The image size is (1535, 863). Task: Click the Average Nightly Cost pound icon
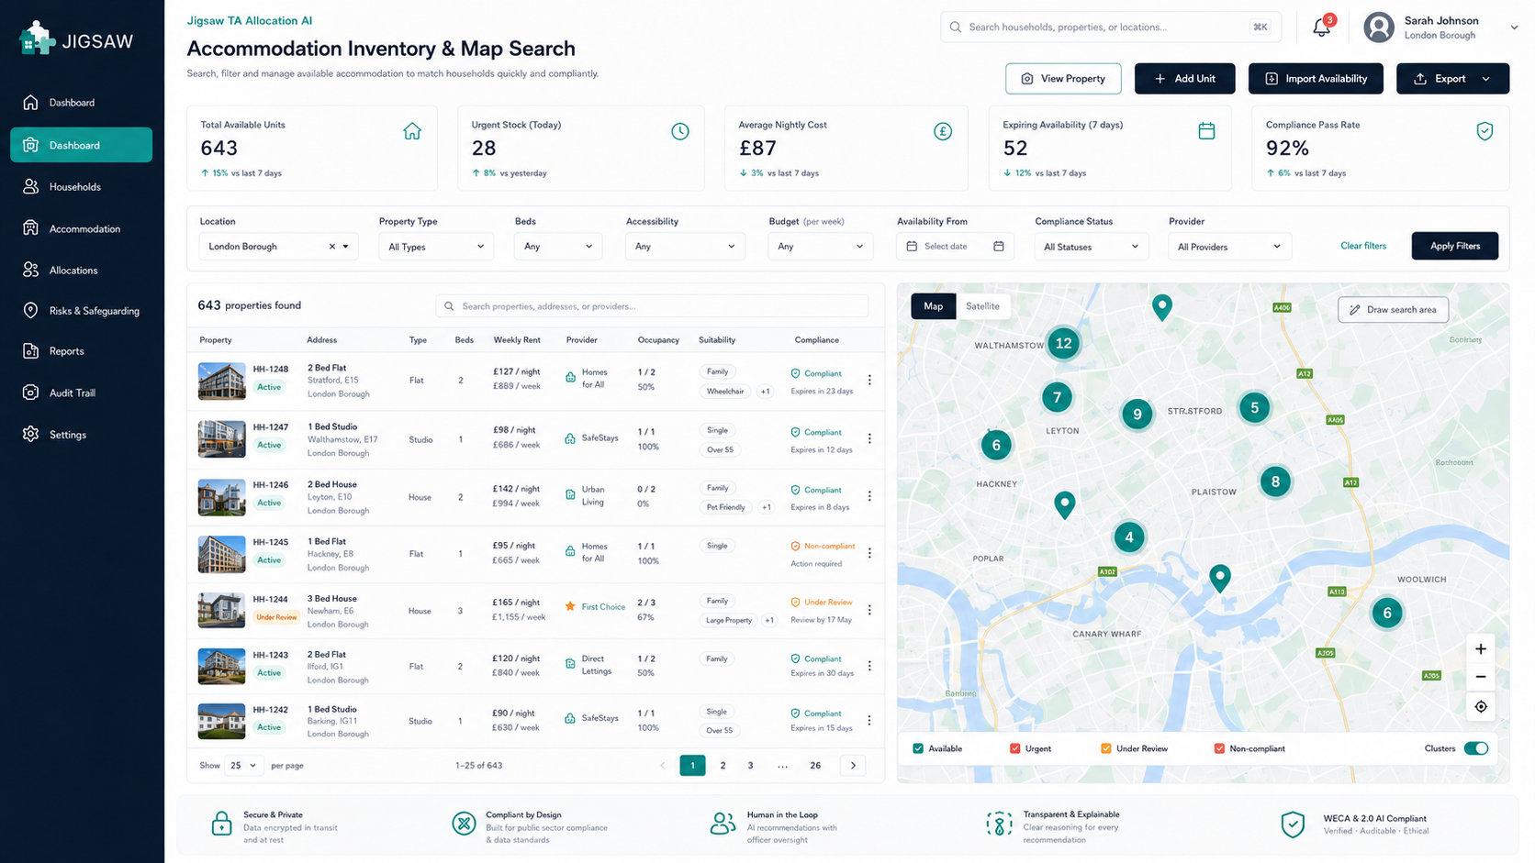coord(943,131)
